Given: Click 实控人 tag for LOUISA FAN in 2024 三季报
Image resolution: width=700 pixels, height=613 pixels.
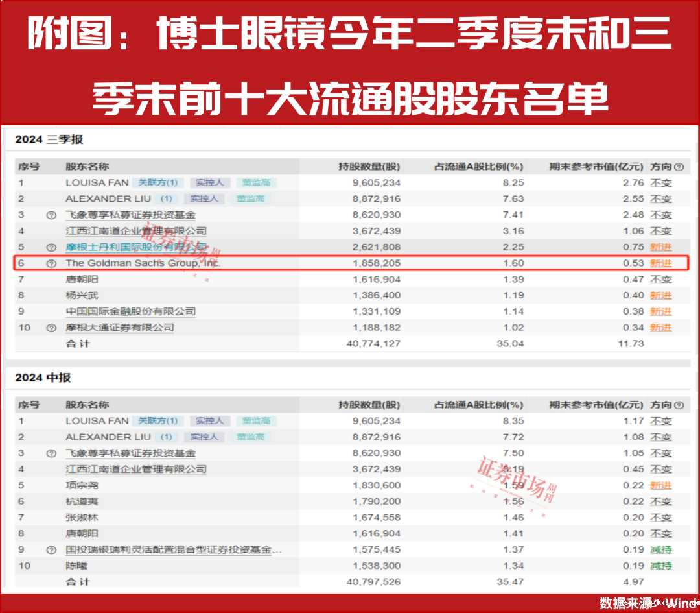Looking at the screenshot, I should coord(210,183).
